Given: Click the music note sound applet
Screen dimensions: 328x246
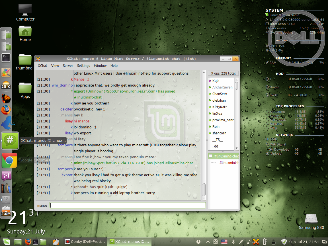Looking at the screenshot, I should tap(249, 242).
